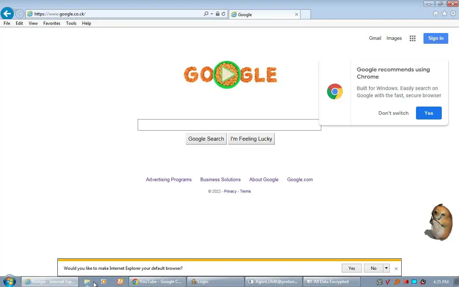Click the 4:35 PM system clock
Image resolution: width=459 pixels, height=287 pixels.
point(441,282)
